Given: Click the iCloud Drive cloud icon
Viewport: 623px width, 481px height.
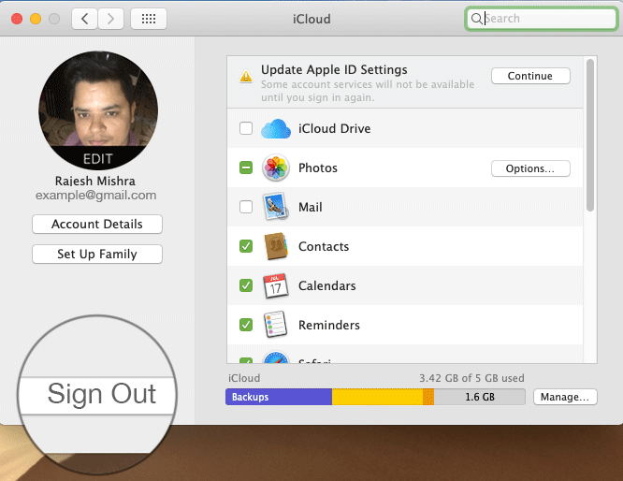Looking at the screenshot, I should coord(276,128).
